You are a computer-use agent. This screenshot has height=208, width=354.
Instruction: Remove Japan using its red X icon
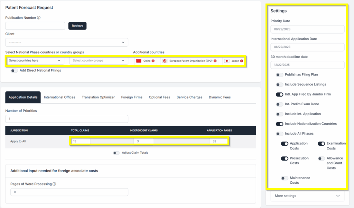tap(242, 61)
